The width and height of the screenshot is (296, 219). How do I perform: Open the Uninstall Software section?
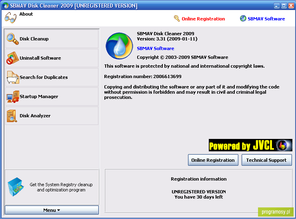52,58
